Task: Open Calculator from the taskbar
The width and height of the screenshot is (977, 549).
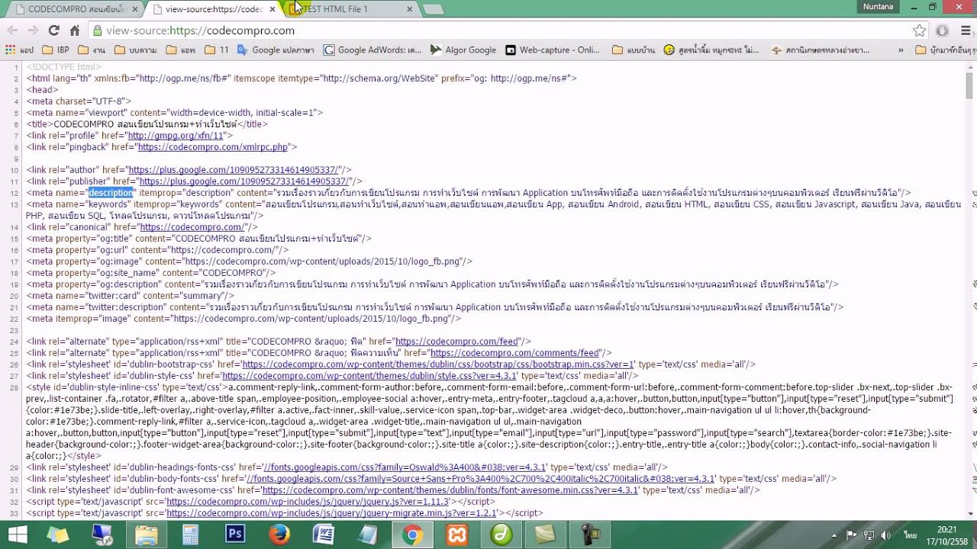Action: coord(190,535)
